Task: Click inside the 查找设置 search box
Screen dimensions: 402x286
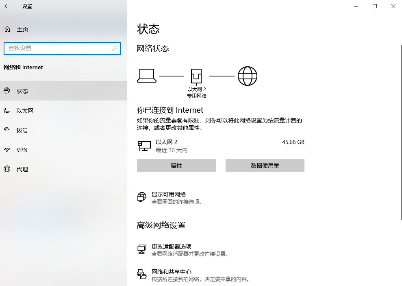Action: coord(62,48)
